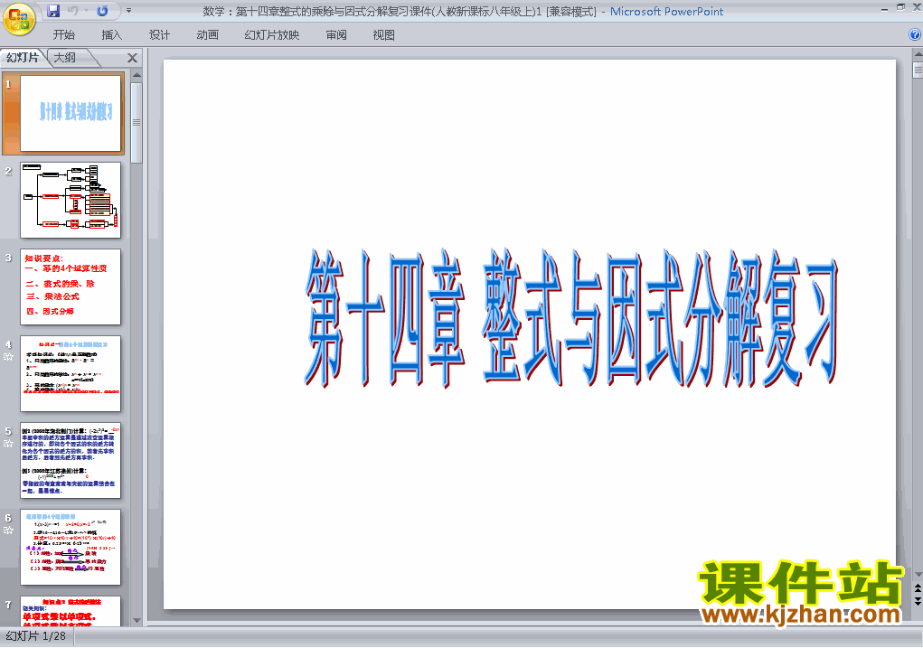
Task: Save the presentation with floppy icon
Action: click(x=53, y=11)
